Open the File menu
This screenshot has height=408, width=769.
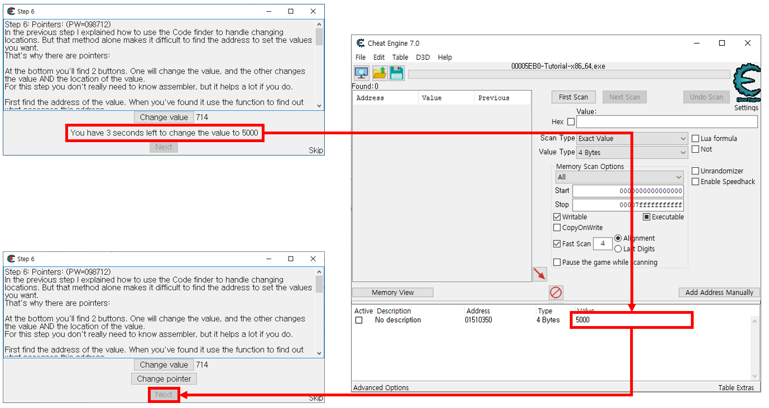[x=361, y=57]
